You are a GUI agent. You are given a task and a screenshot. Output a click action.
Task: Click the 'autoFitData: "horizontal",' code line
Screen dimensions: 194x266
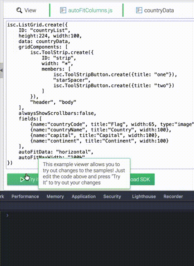pos(56,152)
